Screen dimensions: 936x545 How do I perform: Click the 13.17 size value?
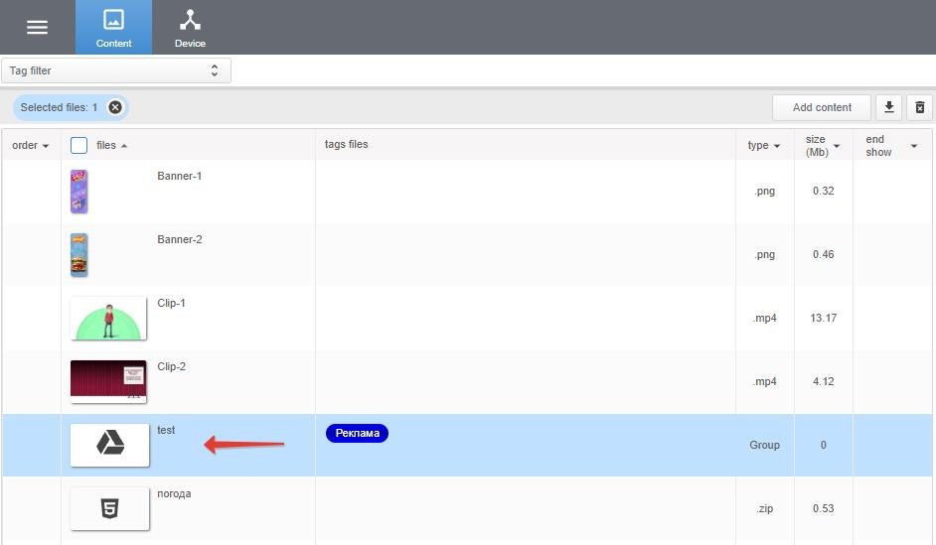(x=823, y=318)
